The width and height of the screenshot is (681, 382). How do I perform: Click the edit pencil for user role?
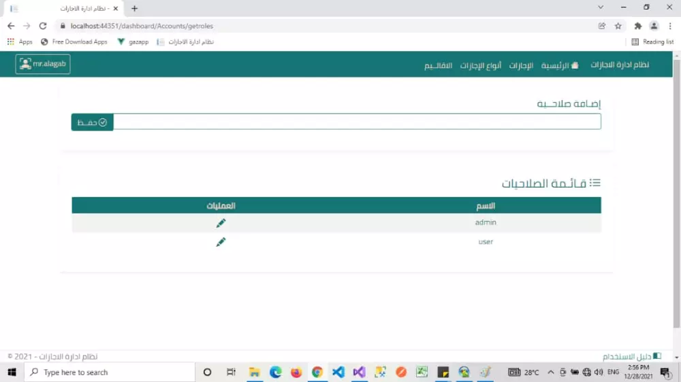click(x=221, y=242)
